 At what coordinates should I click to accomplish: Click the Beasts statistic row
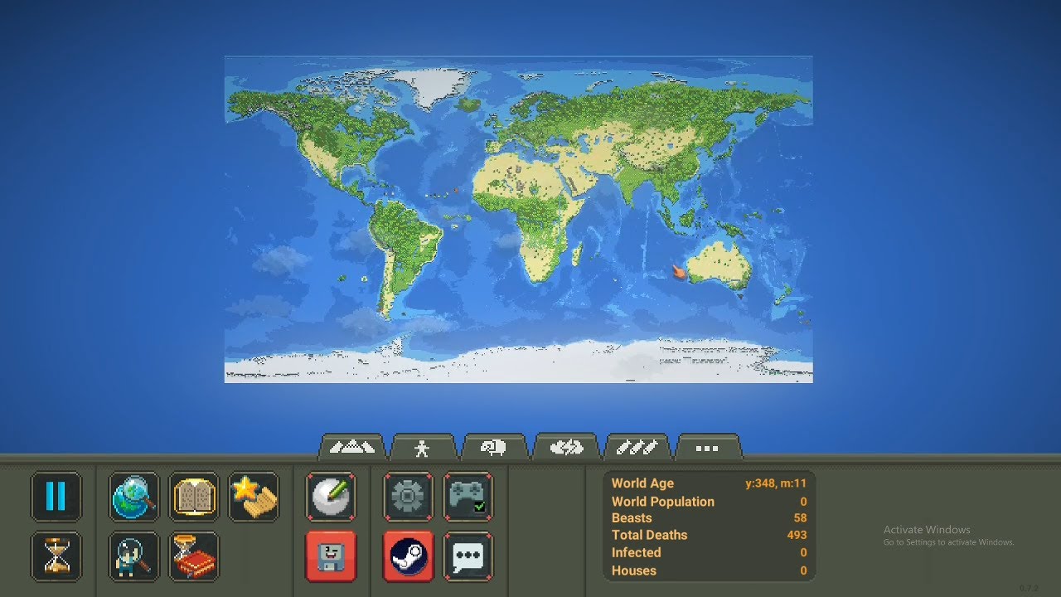pyautogui.click(x=709, y=518)
